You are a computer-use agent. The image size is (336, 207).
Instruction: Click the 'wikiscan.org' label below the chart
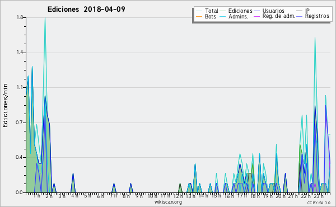[168, 202]
